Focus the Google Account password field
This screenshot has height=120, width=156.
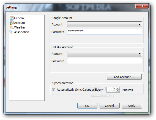pos(105,32)
